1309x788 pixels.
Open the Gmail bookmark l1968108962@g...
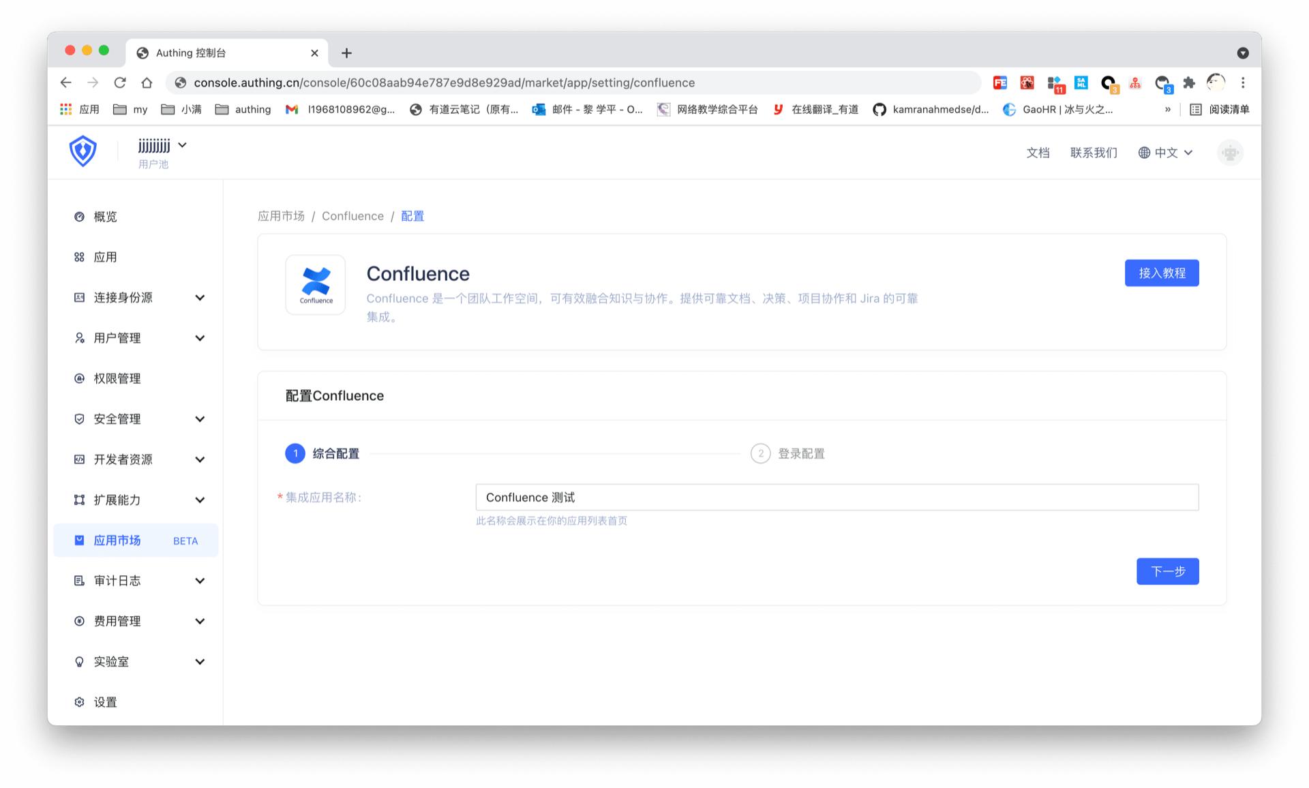(340, 109)
